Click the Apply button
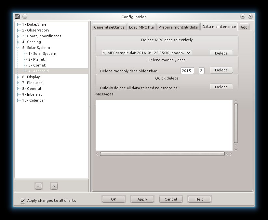The image size is (268, 220). [142, 199]
